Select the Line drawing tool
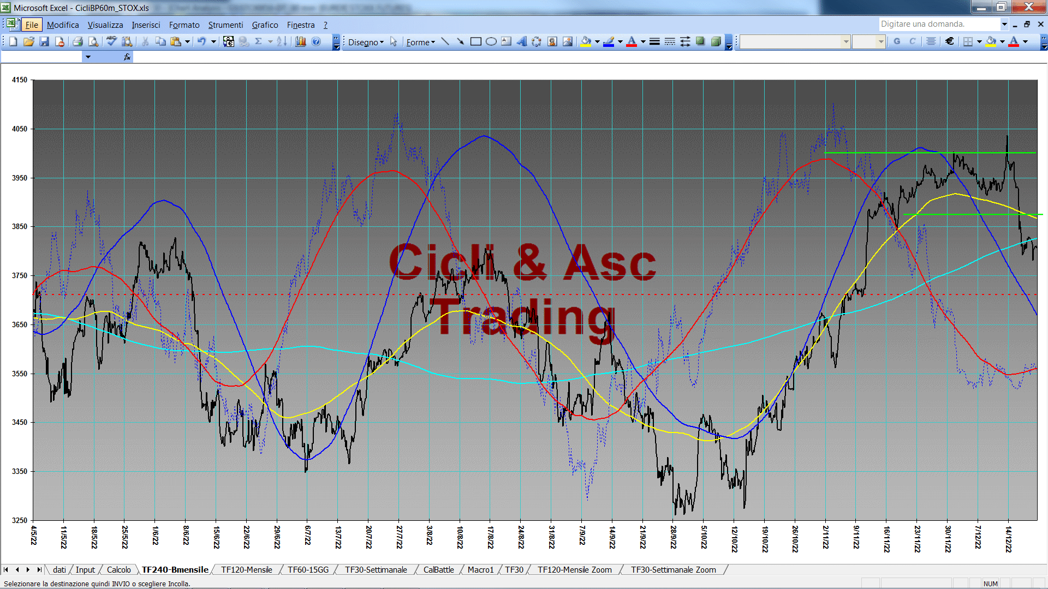Image resolution: width=1048 pixels, height=589 pixels. [445, 41]
